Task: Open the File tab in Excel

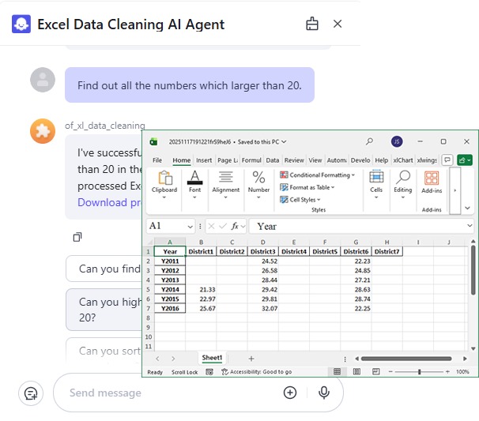Action: tap(157, 160)
